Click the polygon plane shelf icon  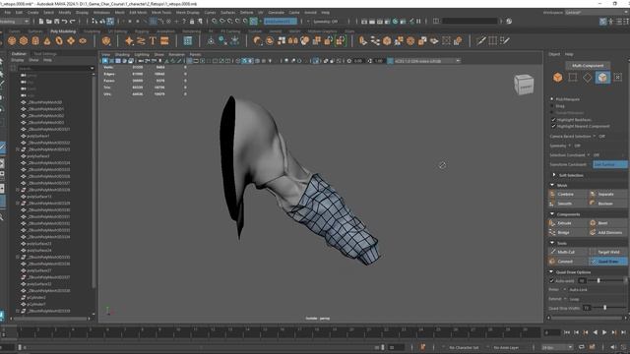pyautogui.click(x=71, y=40)
